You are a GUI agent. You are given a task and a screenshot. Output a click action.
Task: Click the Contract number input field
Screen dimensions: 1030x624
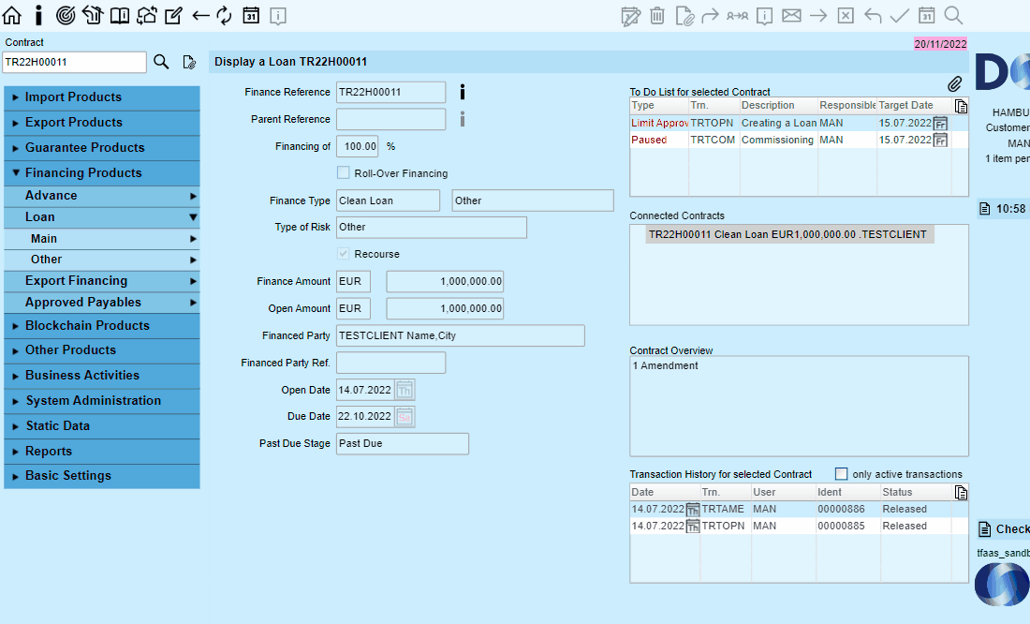[x=74, y=63]
